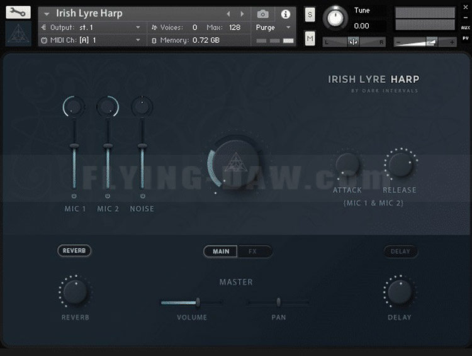Click the large central triangle logo knob
The image size is (472, 356).
click(x=236, y=164)
